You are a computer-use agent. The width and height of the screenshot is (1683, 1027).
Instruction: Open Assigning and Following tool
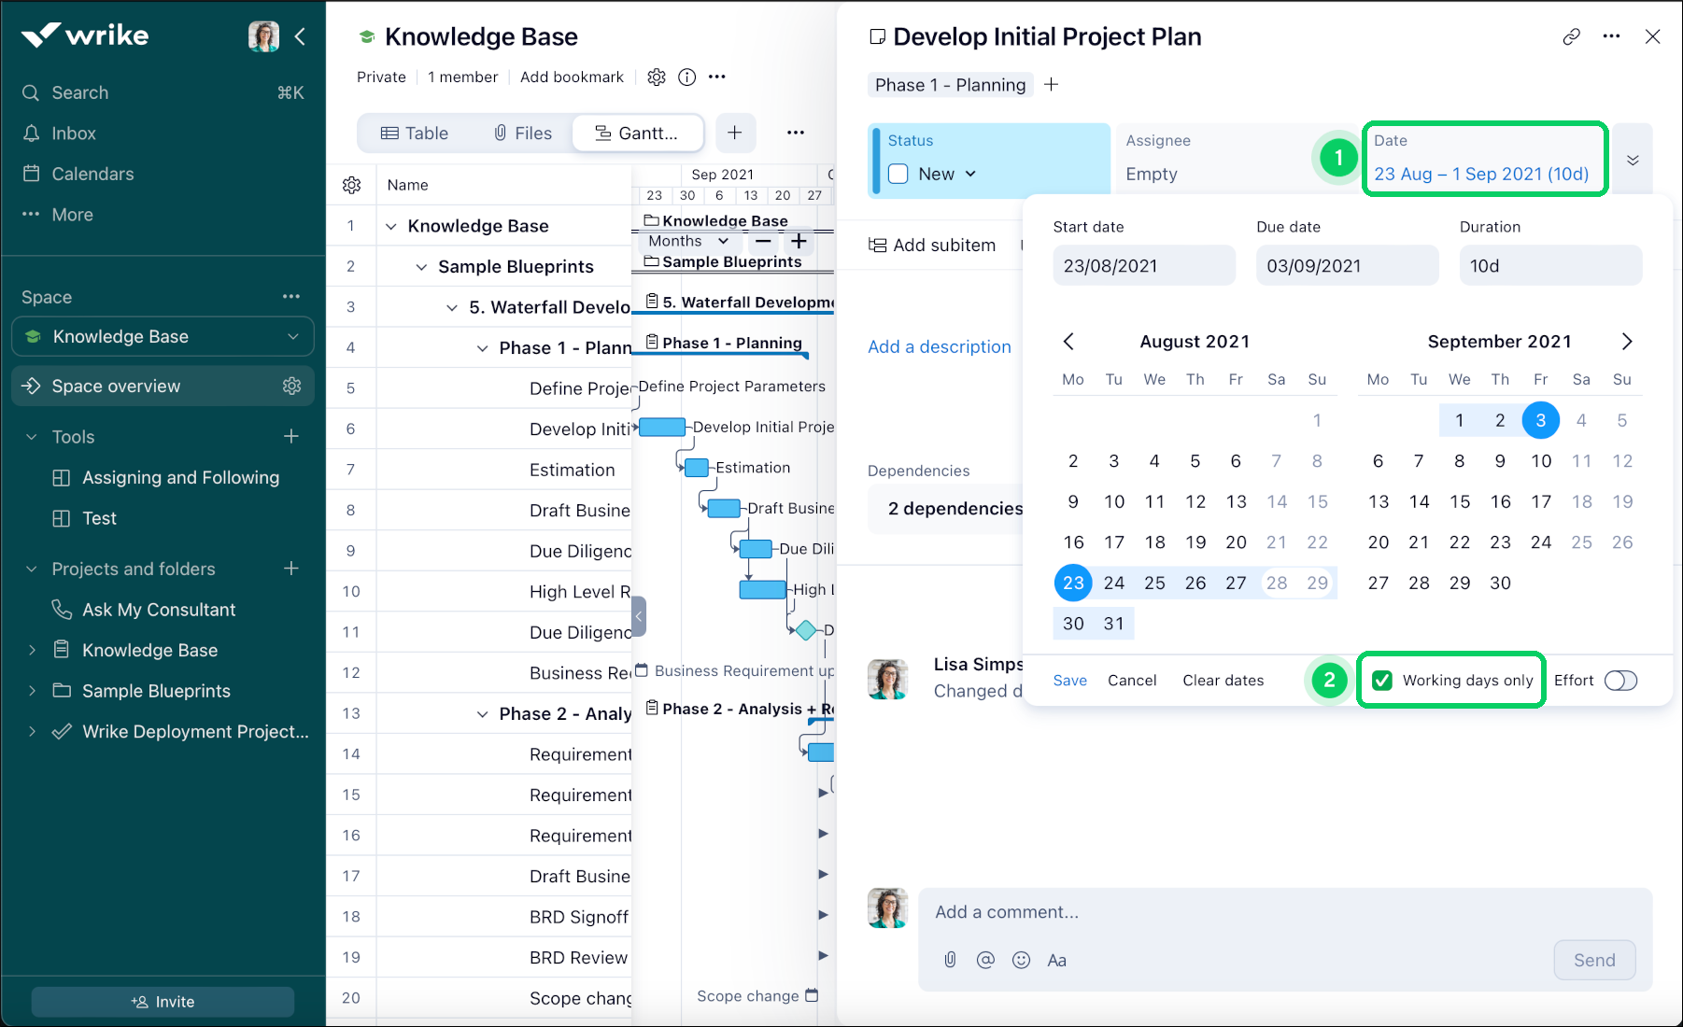tap(180, 477)
